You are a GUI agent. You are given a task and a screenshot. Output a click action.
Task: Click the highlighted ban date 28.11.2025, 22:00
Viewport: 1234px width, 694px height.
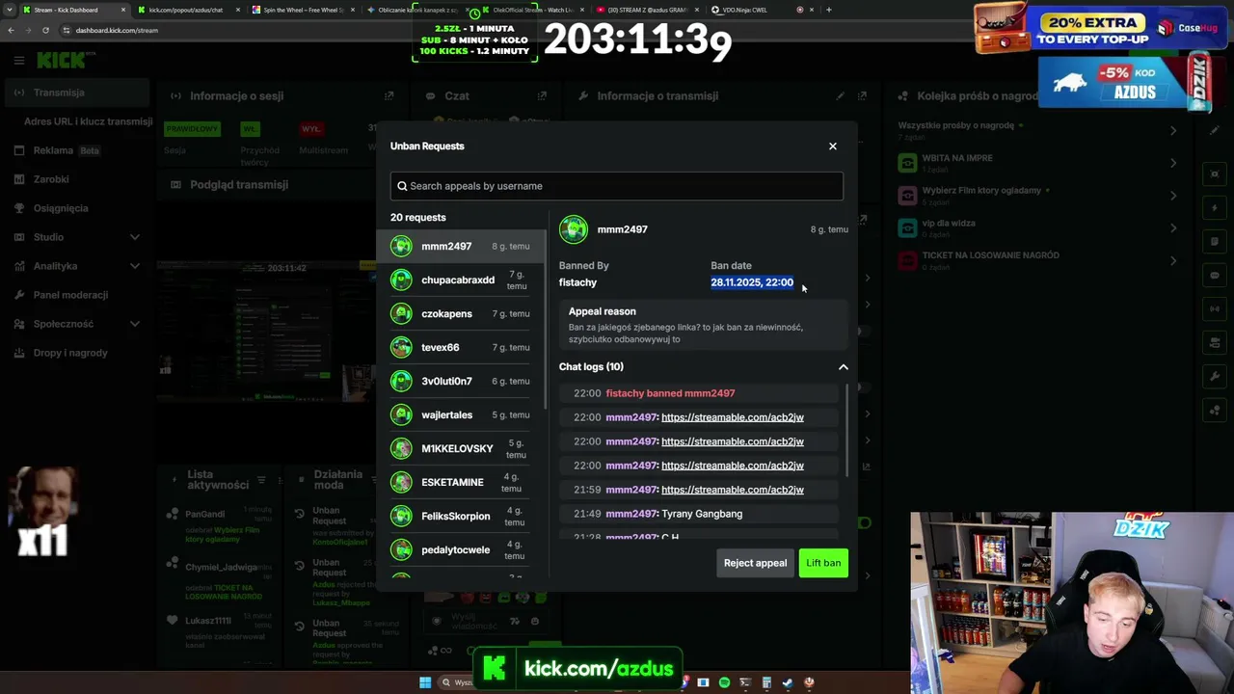point(752,282)
